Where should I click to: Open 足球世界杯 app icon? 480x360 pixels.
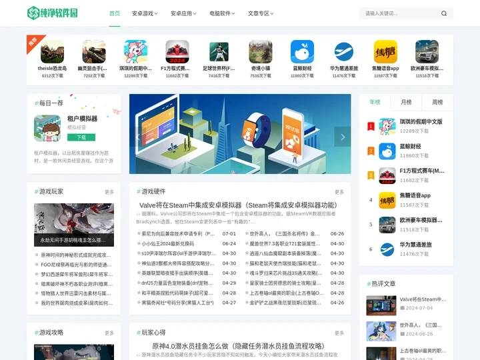tap(219, 52)
